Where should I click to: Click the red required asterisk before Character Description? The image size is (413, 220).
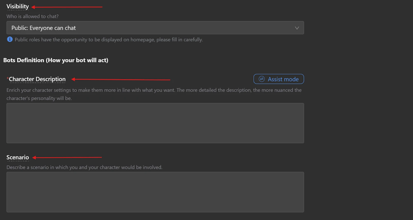point(8,79)
